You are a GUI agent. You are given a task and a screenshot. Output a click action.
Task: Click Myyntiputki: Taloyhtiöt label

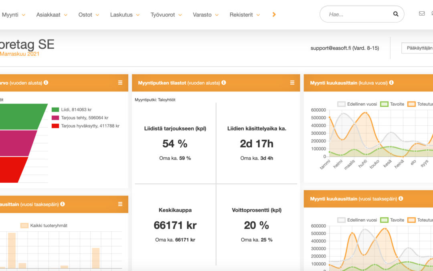click(x=155, y=100)
